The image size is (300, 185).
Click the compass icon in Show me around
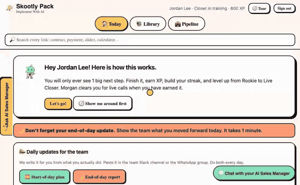[x=81, y=103]
